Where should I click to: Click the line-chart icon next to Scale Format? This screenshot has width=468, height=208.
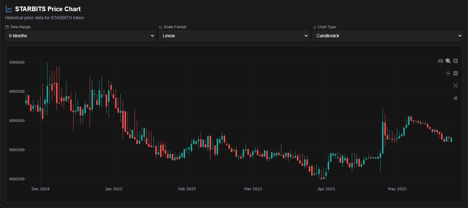(x=161, y=27)
